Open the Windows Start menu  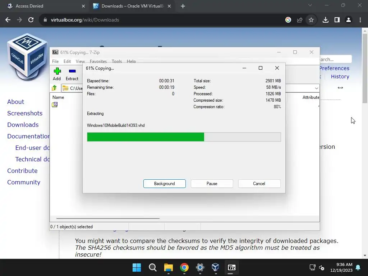coord(137,267)
